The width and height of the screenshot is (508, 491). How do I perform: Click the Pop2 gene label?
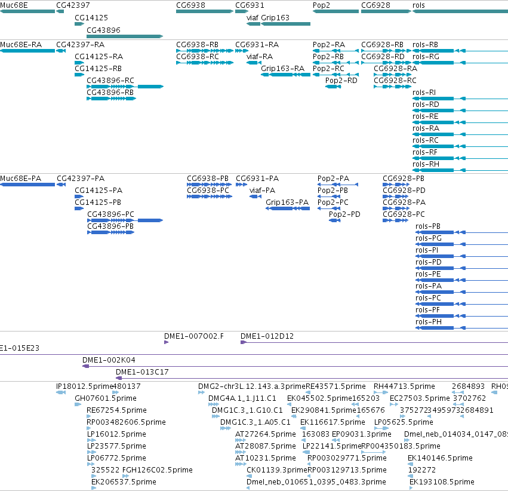tap(321, 5)
